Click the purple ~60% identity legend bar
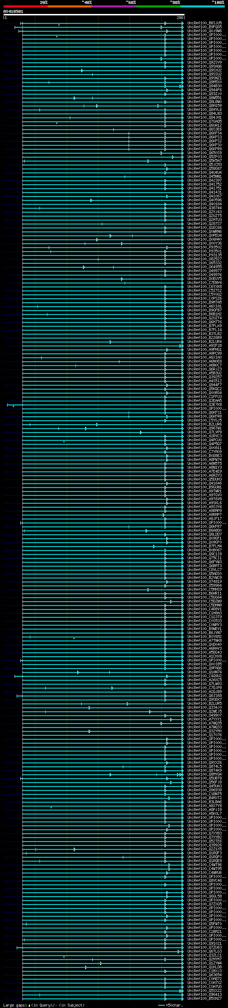 pyautogui.click(x=114, y=6)
